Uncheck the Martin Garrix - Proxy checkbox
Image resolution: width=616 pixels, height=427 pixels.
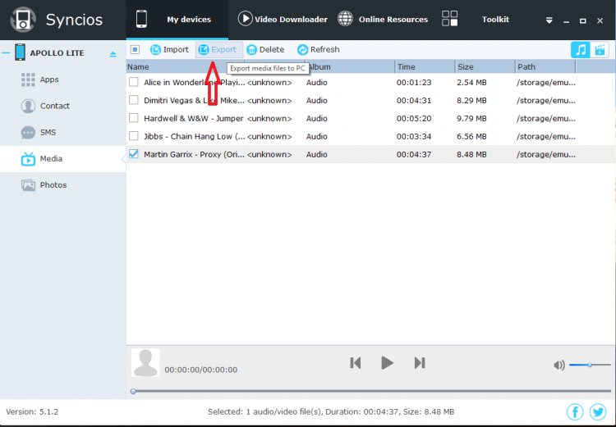tap(134, 154)
